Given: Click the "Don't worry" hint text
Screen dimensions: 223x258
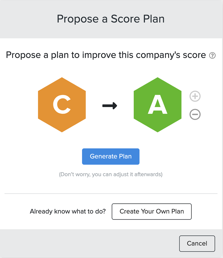Looking at the screenshot, I should coord(111,174).
